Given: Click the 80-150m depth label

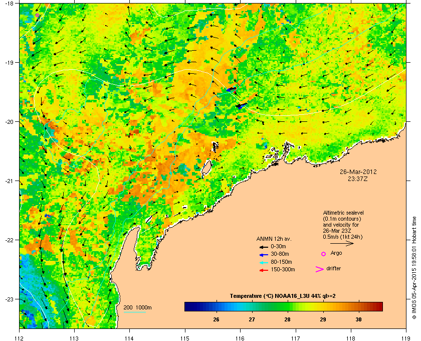Looking at the screenshot, I should coord(281,262).
